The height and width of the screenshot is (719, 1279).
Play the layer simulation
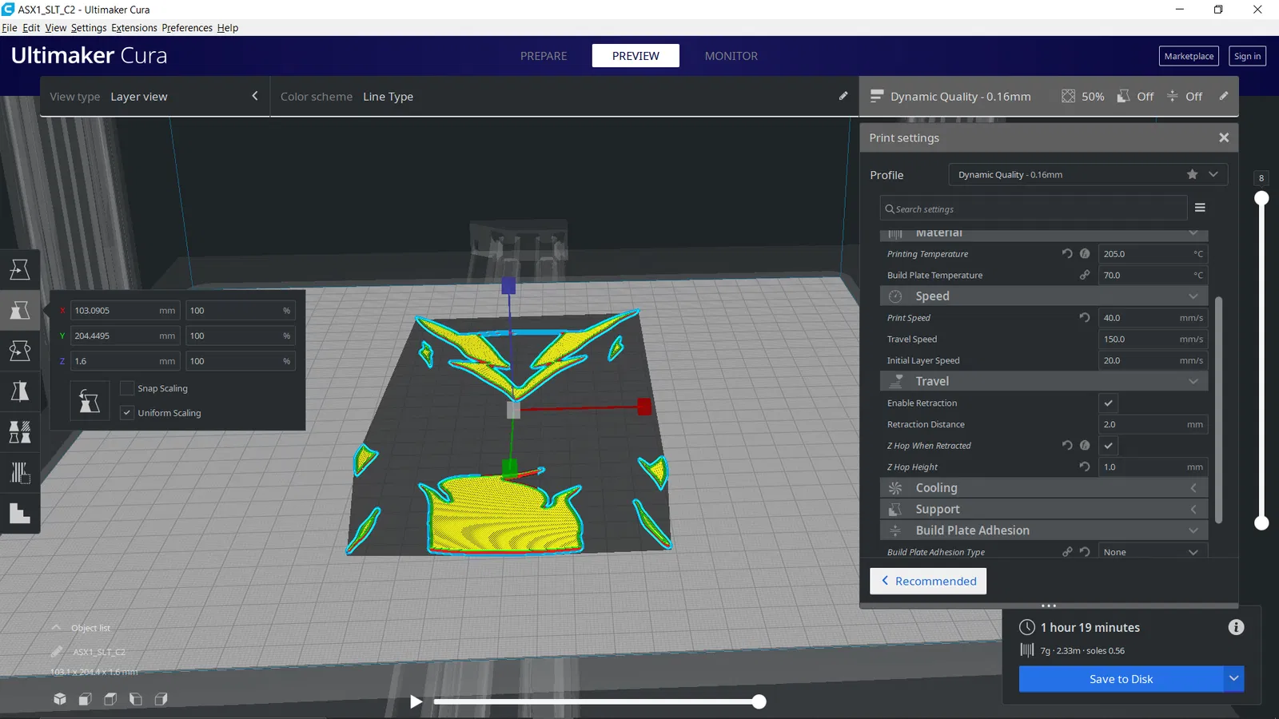pyautogui.click(x=416, y=701)
